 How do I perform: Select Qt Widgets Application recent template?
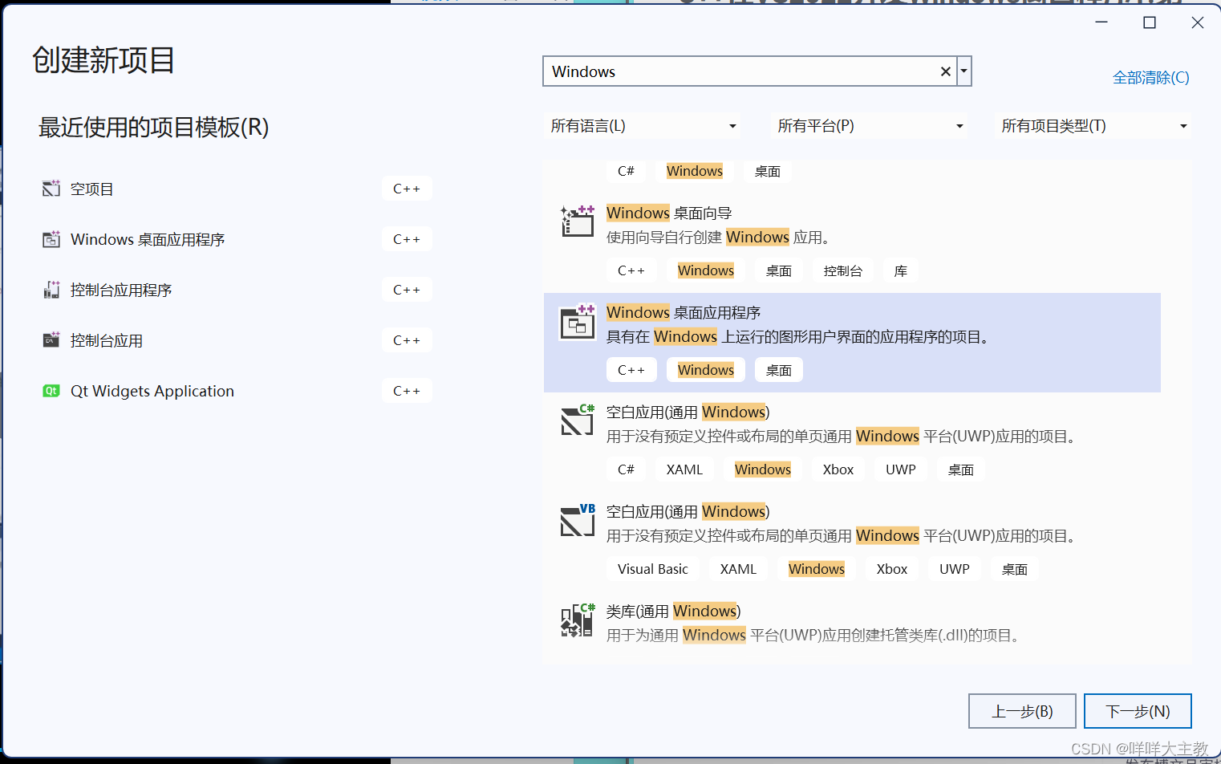click(x=152, y=391)
